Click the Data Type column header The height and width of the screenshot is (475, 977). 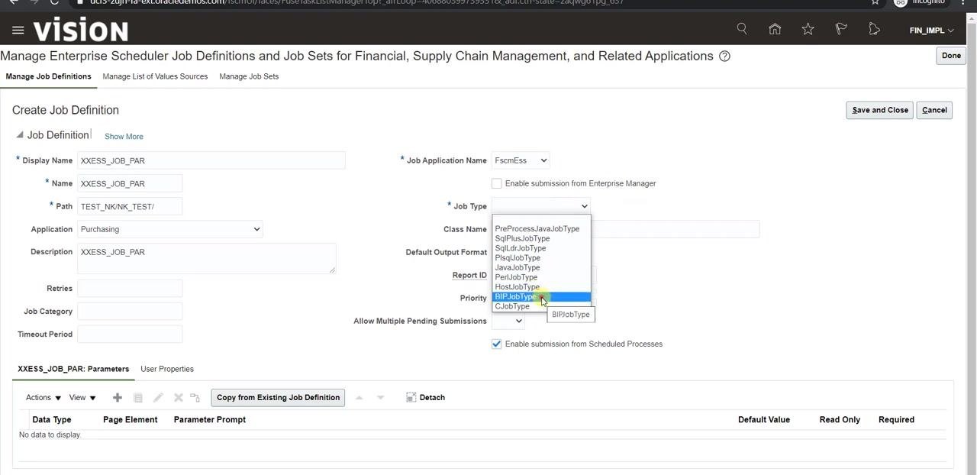click(x=52, y=419)
